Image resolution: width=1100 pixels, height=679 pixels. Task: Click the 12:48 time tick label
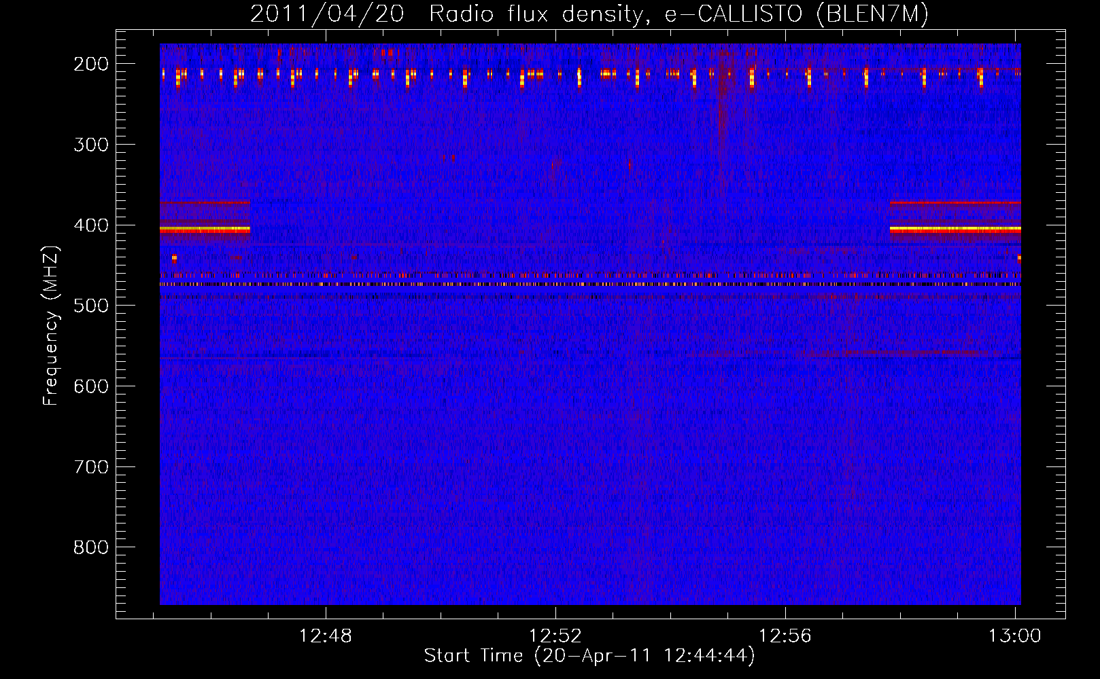tap(326, 636)
